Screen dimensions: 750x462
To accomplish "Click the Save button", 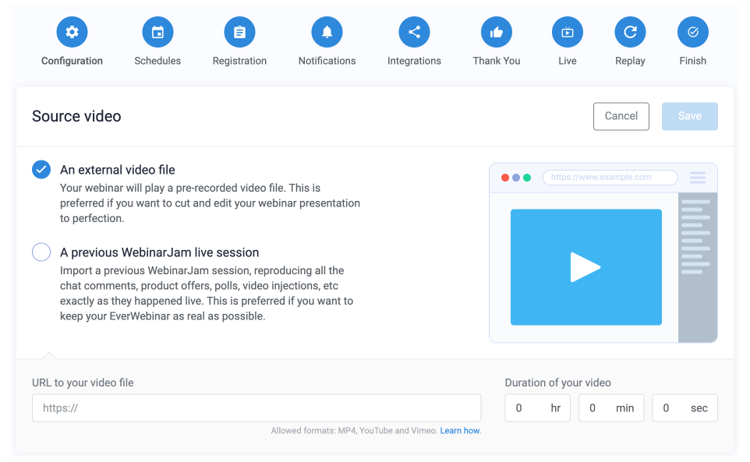I will coord(689,116).
